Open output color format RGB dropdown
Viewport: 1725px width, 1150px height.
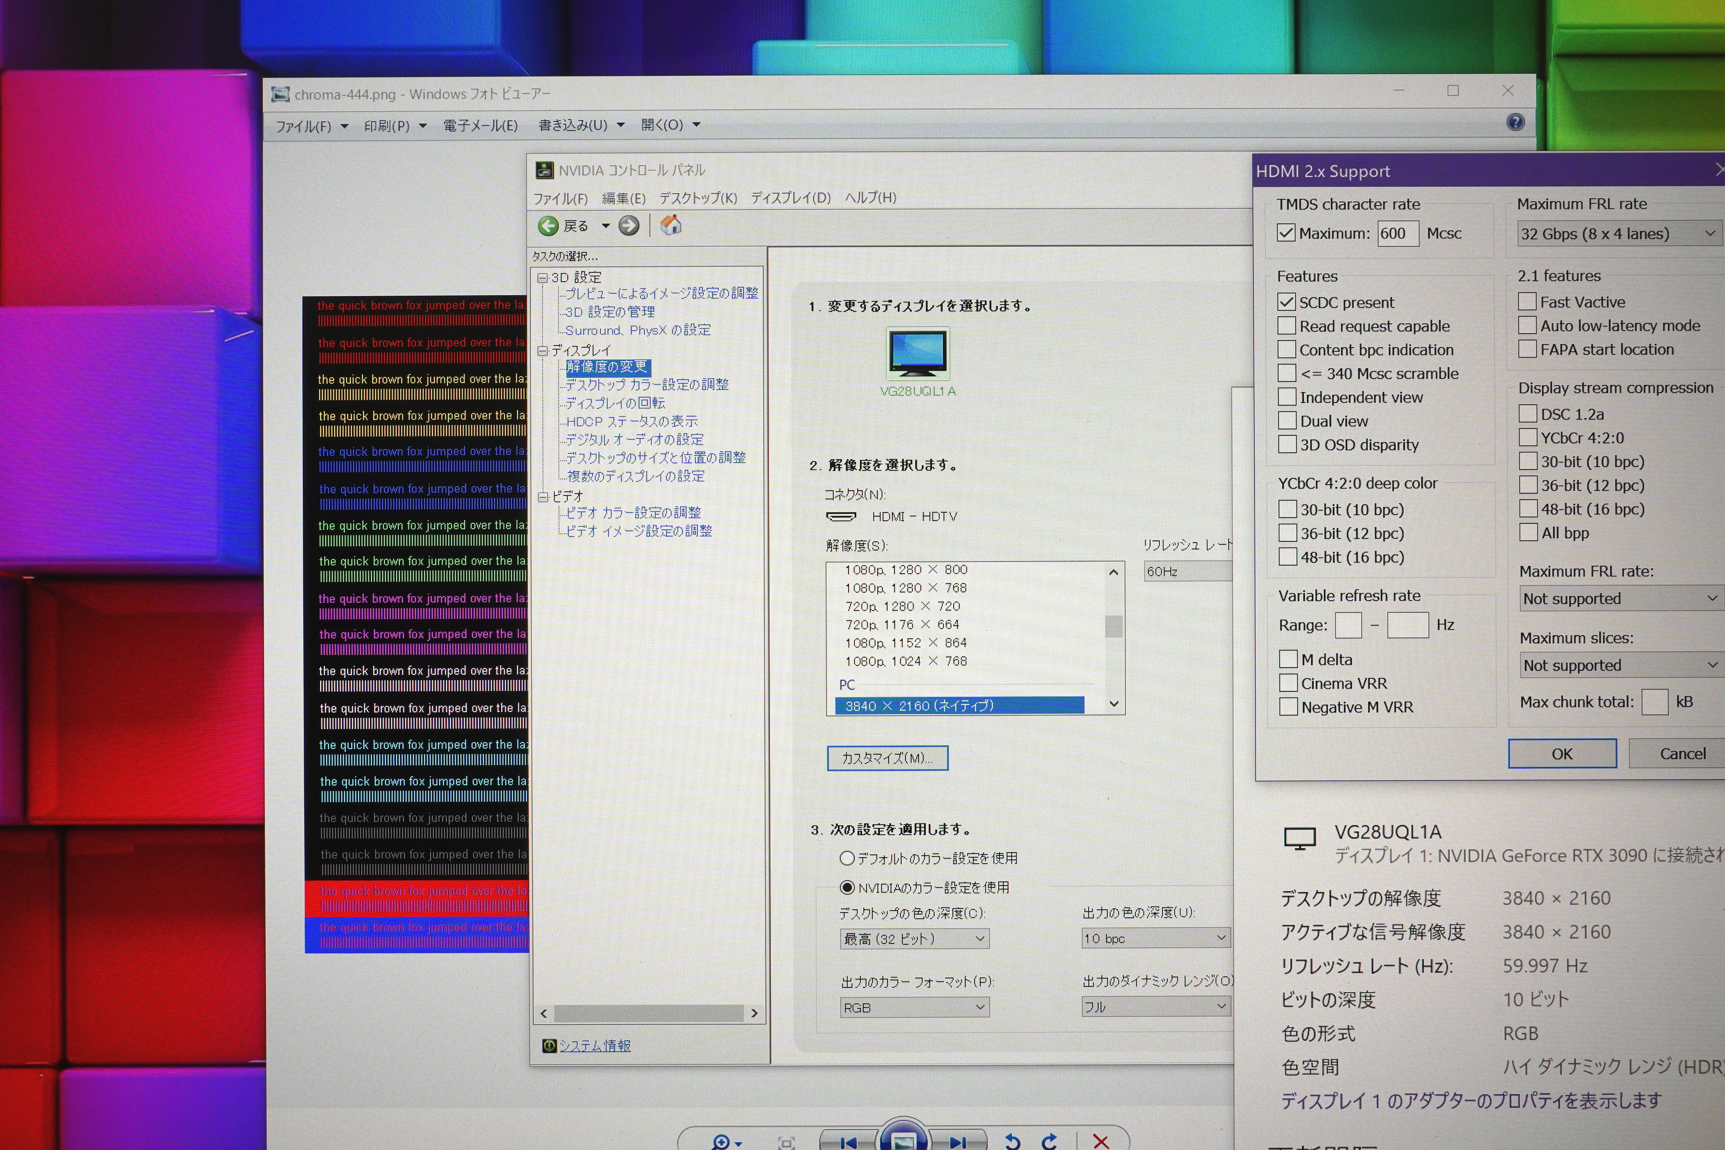click(915, 1007)
